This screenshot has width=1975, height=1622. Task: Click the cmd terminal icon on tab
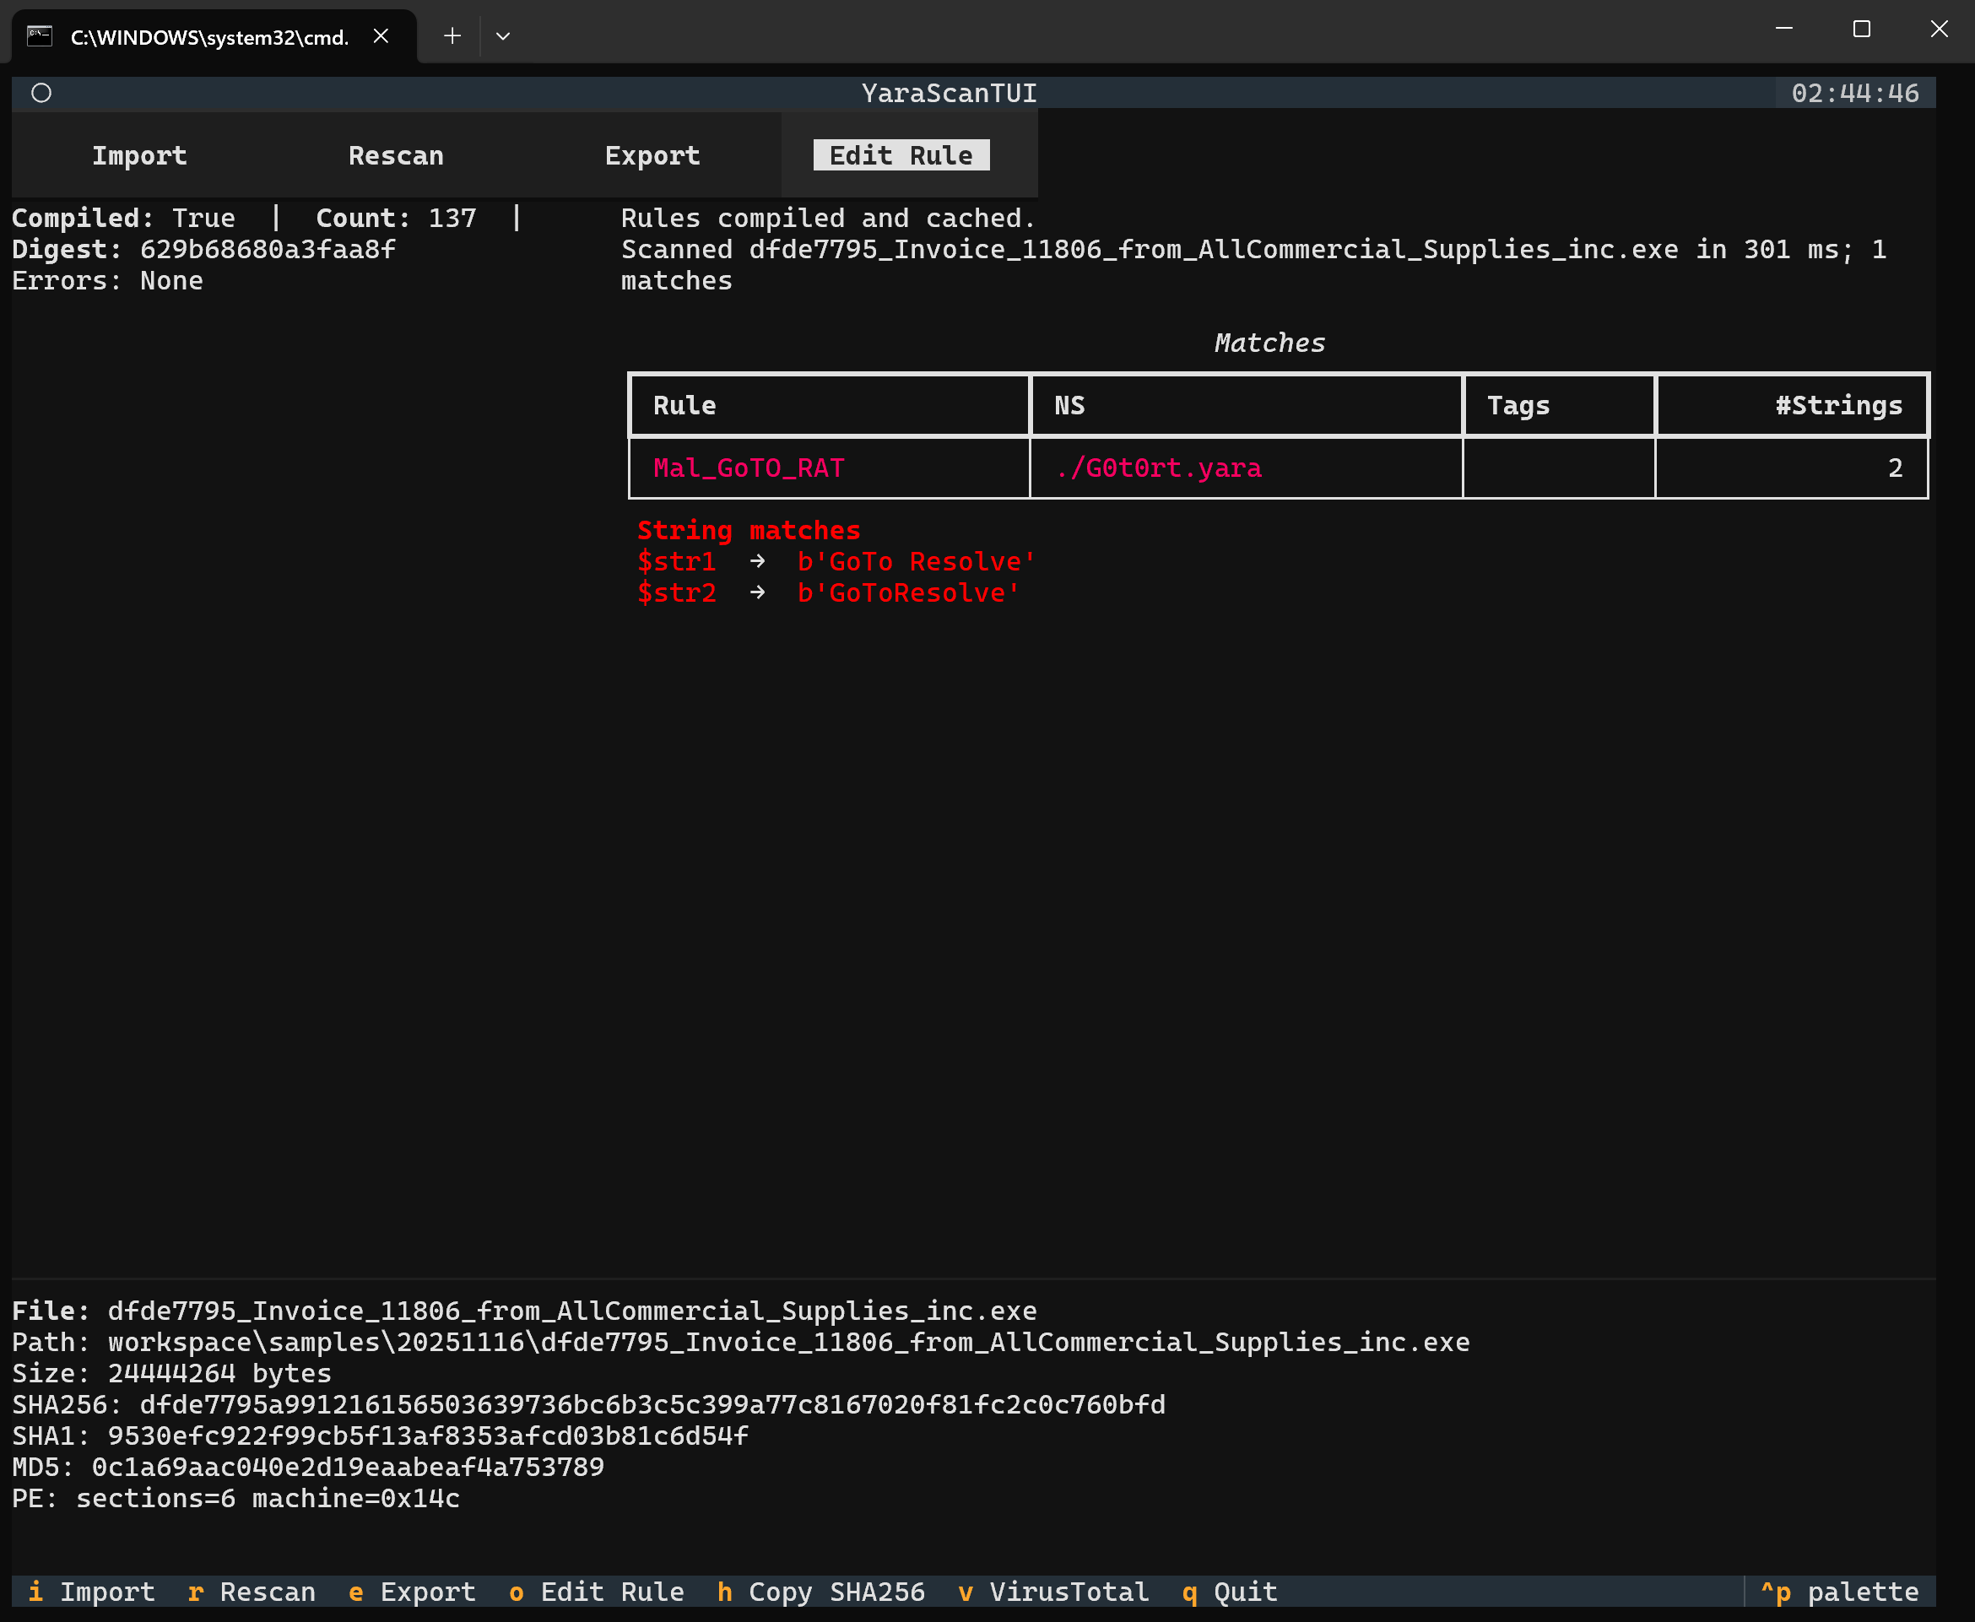click(39, 35)
